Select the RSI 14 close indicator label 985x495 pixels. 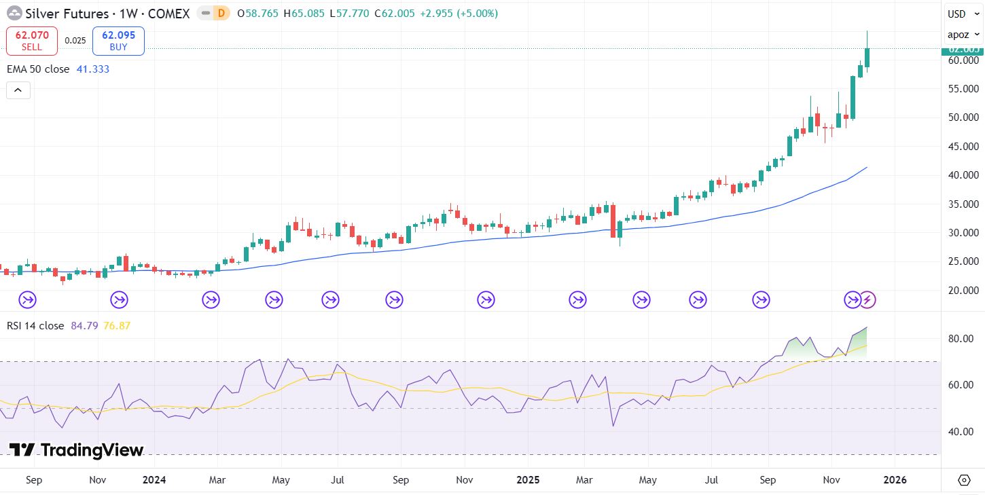pyautogui.click(x=35, y=326)
